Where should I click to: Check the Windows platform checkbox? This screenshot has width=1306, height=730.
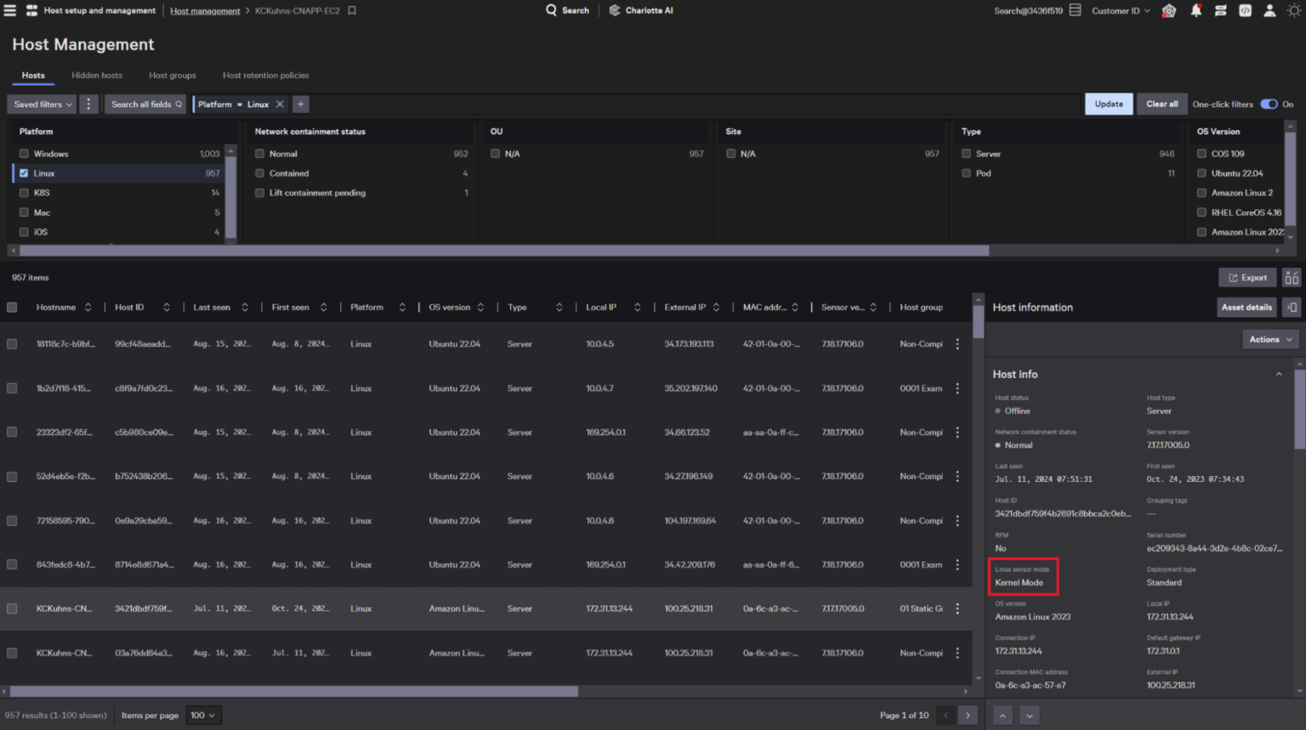[x=23, y=153]
